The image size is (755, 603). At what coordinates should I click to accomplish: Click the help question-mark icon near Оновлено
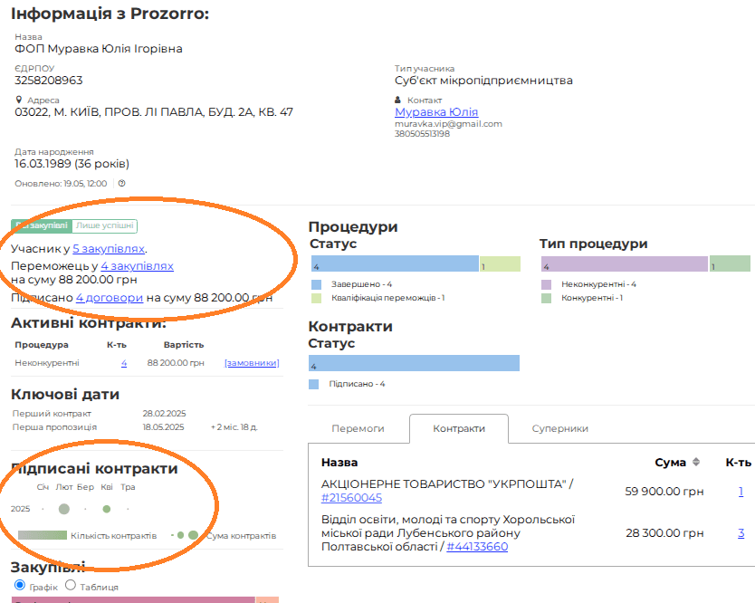pyautogui.click(x=121, y=183)
